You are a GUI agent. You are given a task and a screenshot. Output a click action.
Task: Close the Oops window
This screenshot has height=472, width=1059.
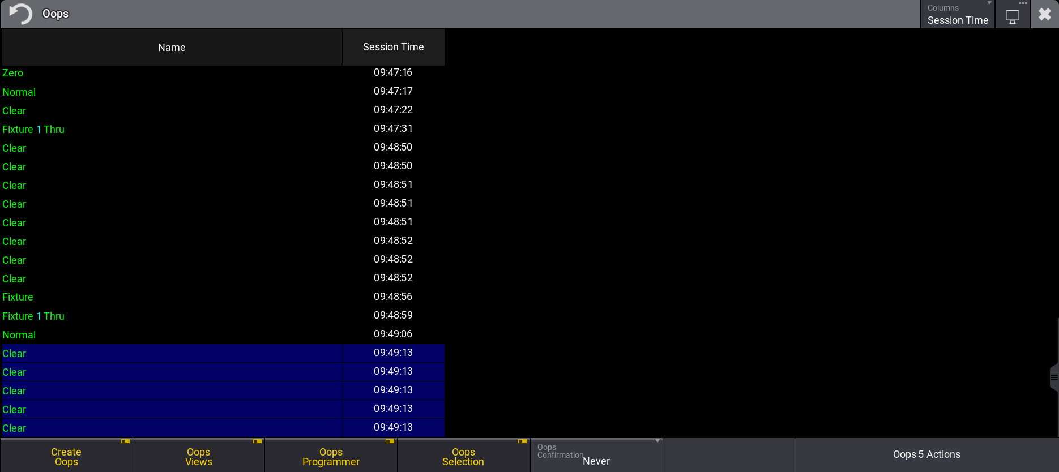coord(1044,14)
